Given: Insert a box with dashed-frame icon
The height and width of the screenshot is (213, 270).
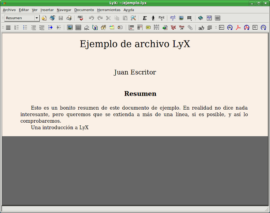Looking at the screenshot, I should tap(156, 27).
